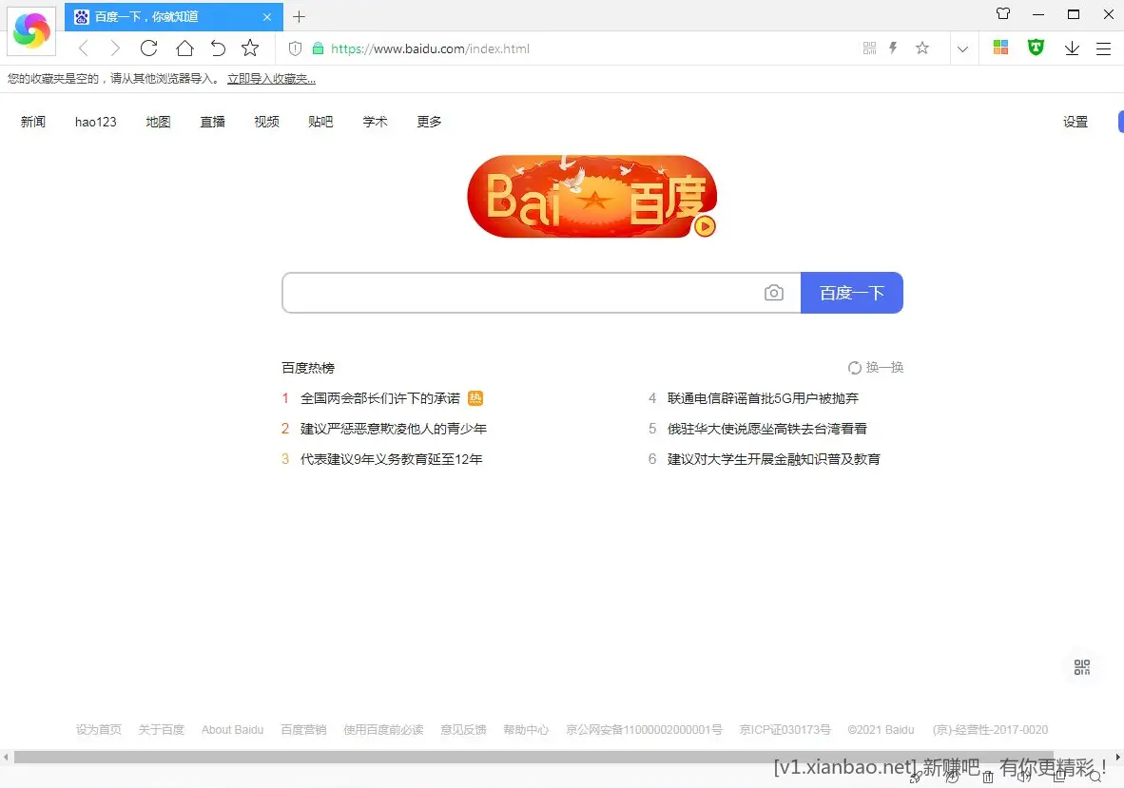Toggle lightning speed mode in the toolbar
The height and width of the screenshot is (788, 1124).
pos(895,48)
